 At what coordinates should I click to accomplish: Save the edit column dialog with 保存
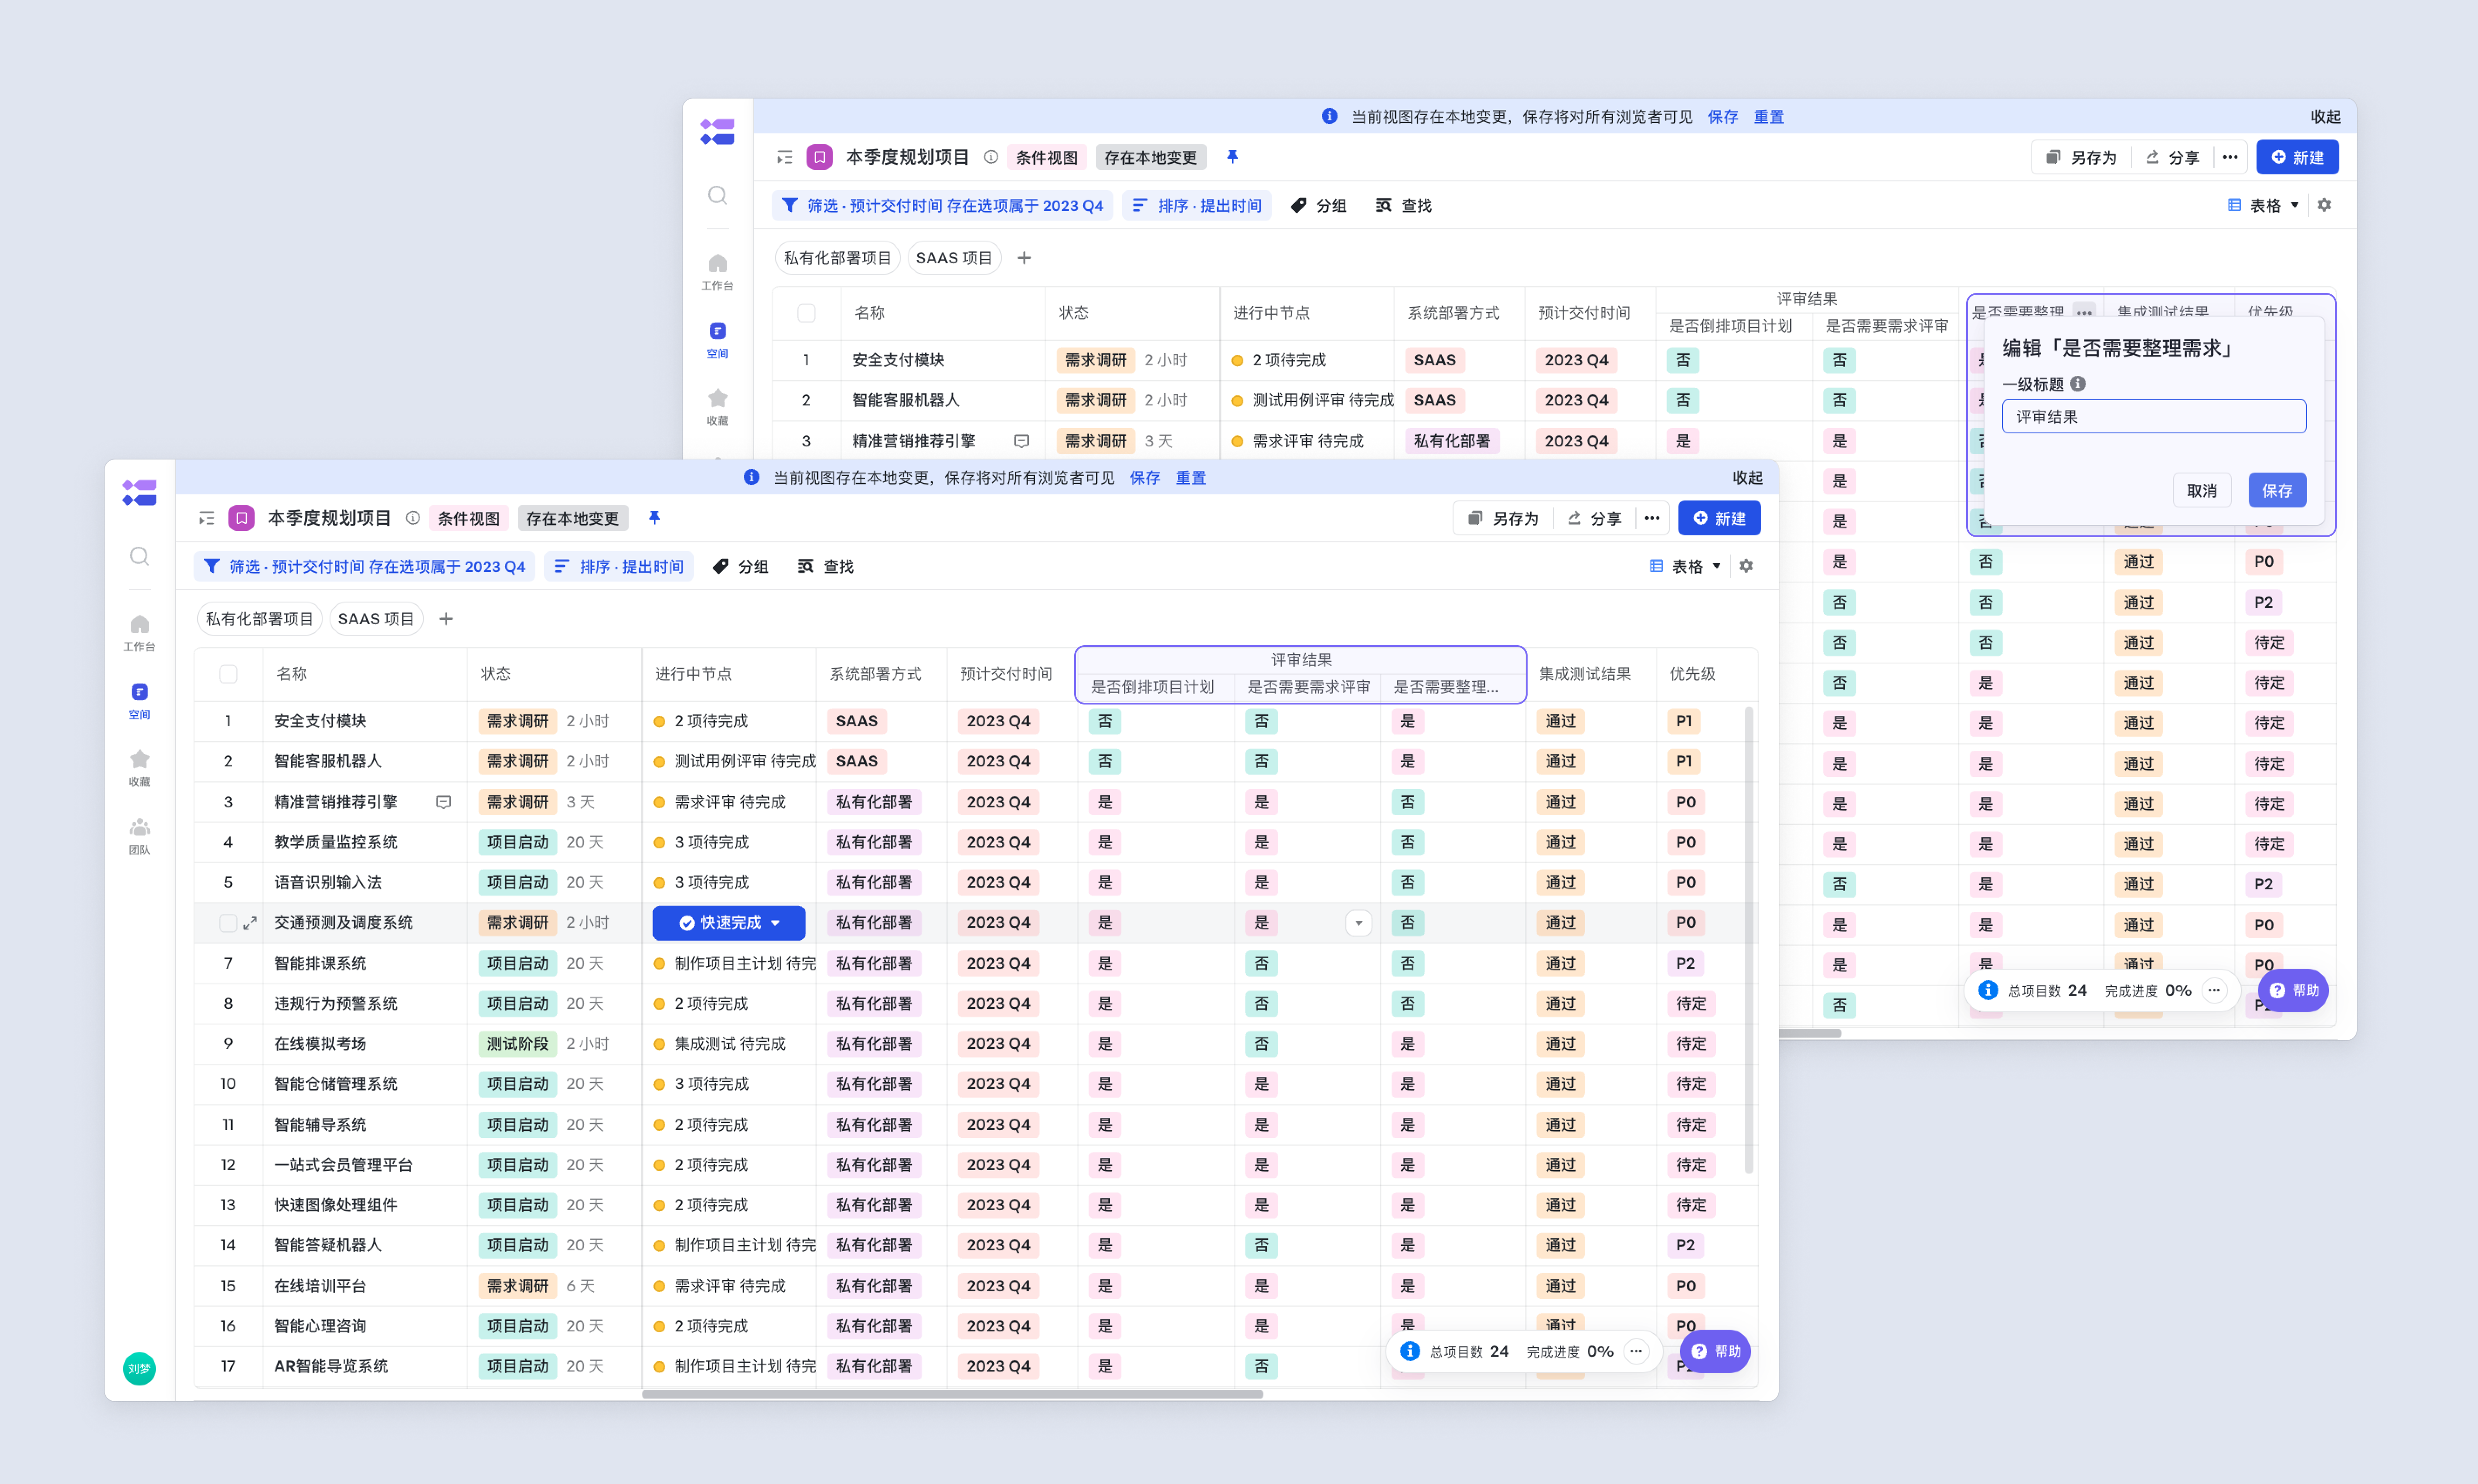(x=2277, y=490)
